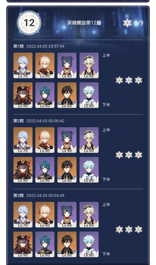Click the 第2間 chamber label

click(19, 121)
